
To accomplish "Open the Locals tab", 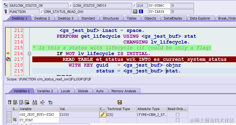I will [65, 91].
